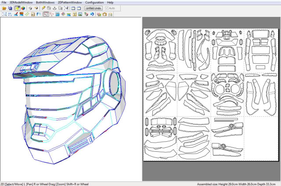Open the BothWindows menu
This screenshot has width=281, height=186.
coord(45,2)
